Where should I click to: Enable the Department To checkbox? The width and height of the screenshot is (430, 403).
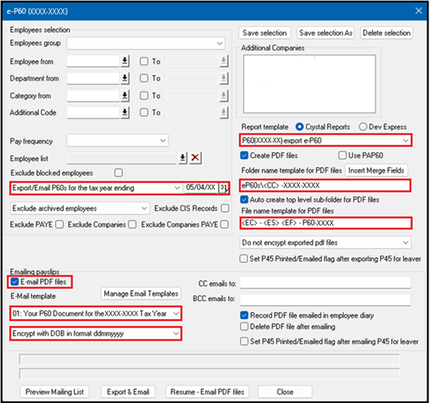[x=143, y=78]
